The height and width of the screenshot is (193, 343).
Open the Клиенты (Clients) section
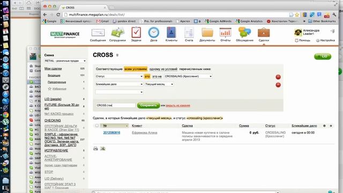171,34
